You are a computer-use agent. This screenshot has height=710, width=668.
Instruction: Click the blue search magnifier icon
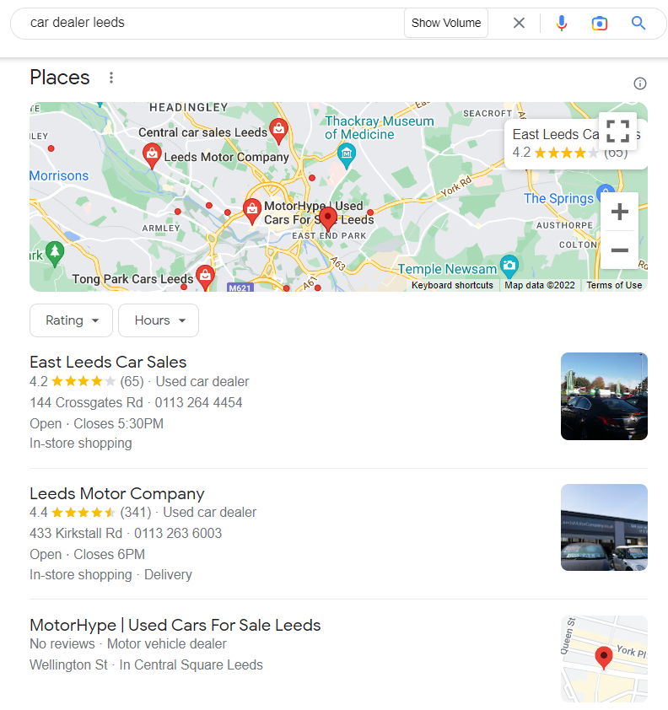click(x=638, y=24)
